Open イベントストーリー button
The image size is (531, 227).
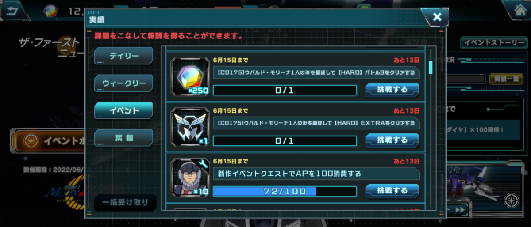coord(494,43)
